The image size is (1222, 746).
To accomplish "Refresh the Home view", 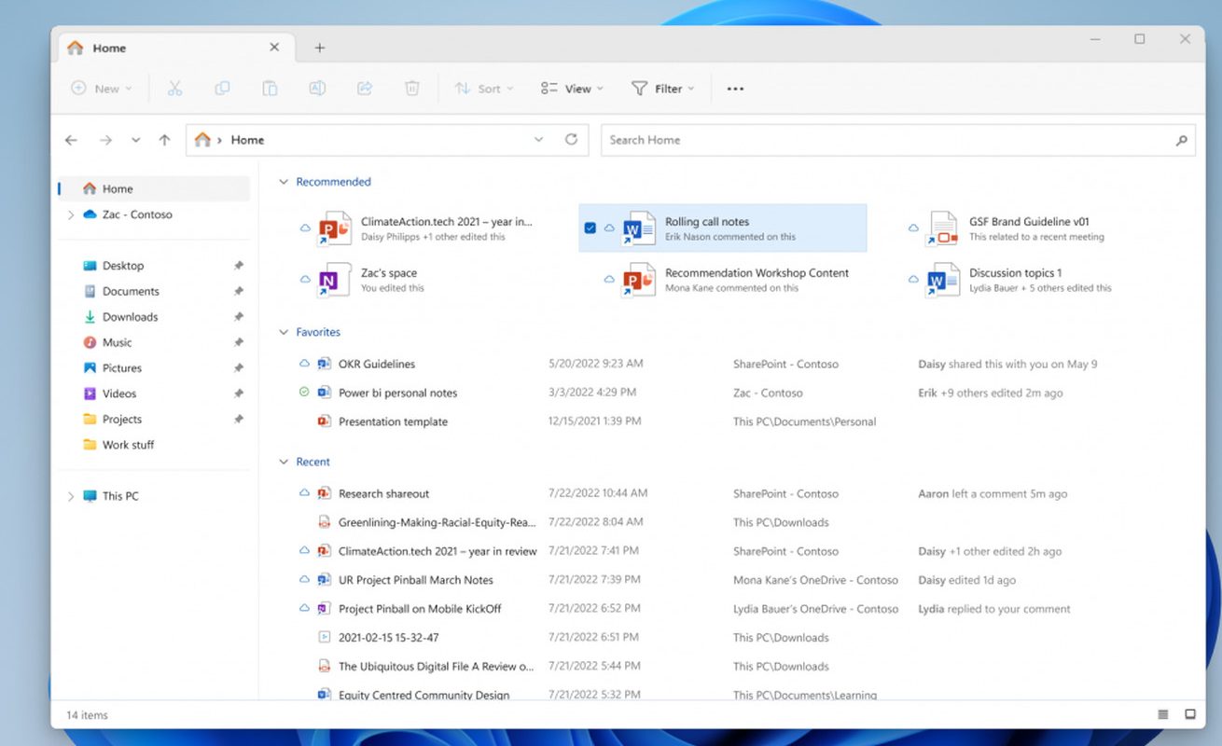I will click(571, 140).
